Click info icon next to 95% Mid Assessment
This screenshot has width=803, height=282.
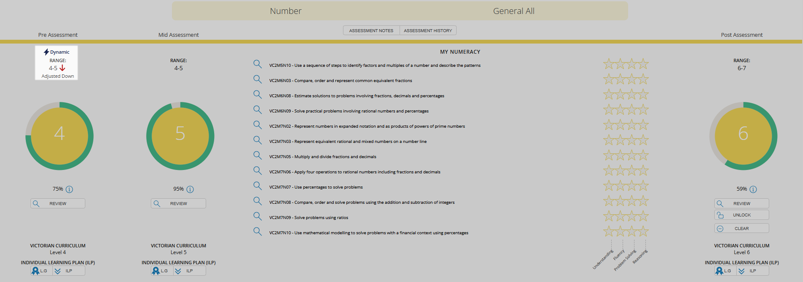point(190,189)
